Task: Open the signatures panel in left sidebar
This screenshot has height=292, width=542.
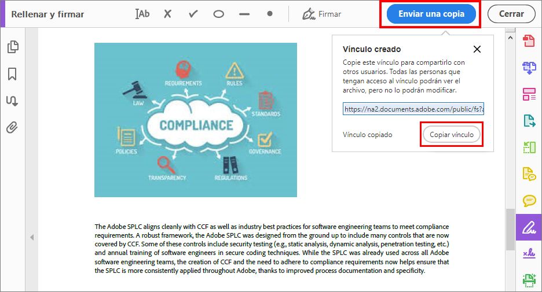Action: coord(12,101)
